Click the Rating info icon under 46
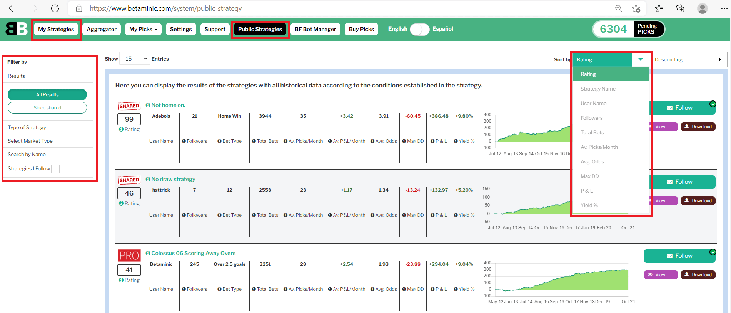Viewport: 731px width, 313px height. (121, 204)
